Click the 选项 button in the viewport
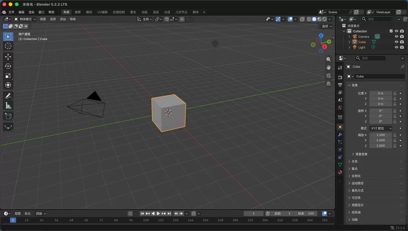This screenshot has width=408, height=231. 326,26
